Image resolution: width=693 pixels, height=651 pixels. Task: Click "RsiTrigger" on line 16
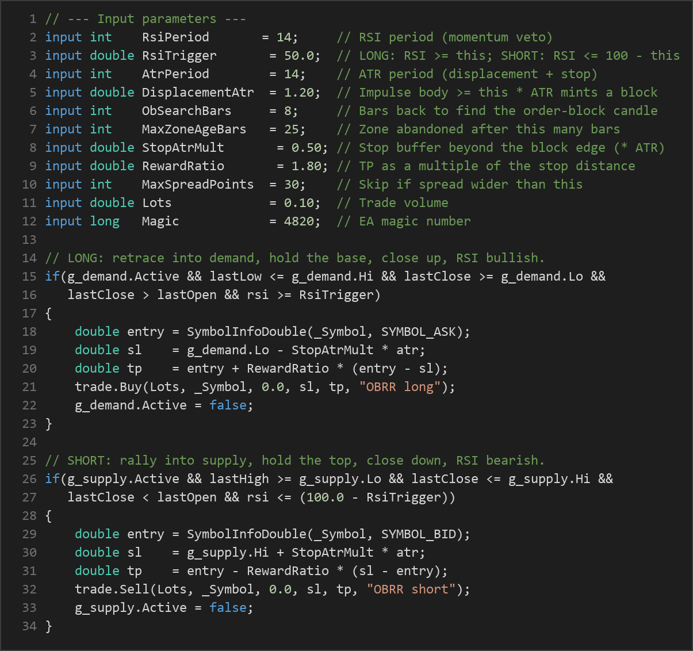click(336, 295)
